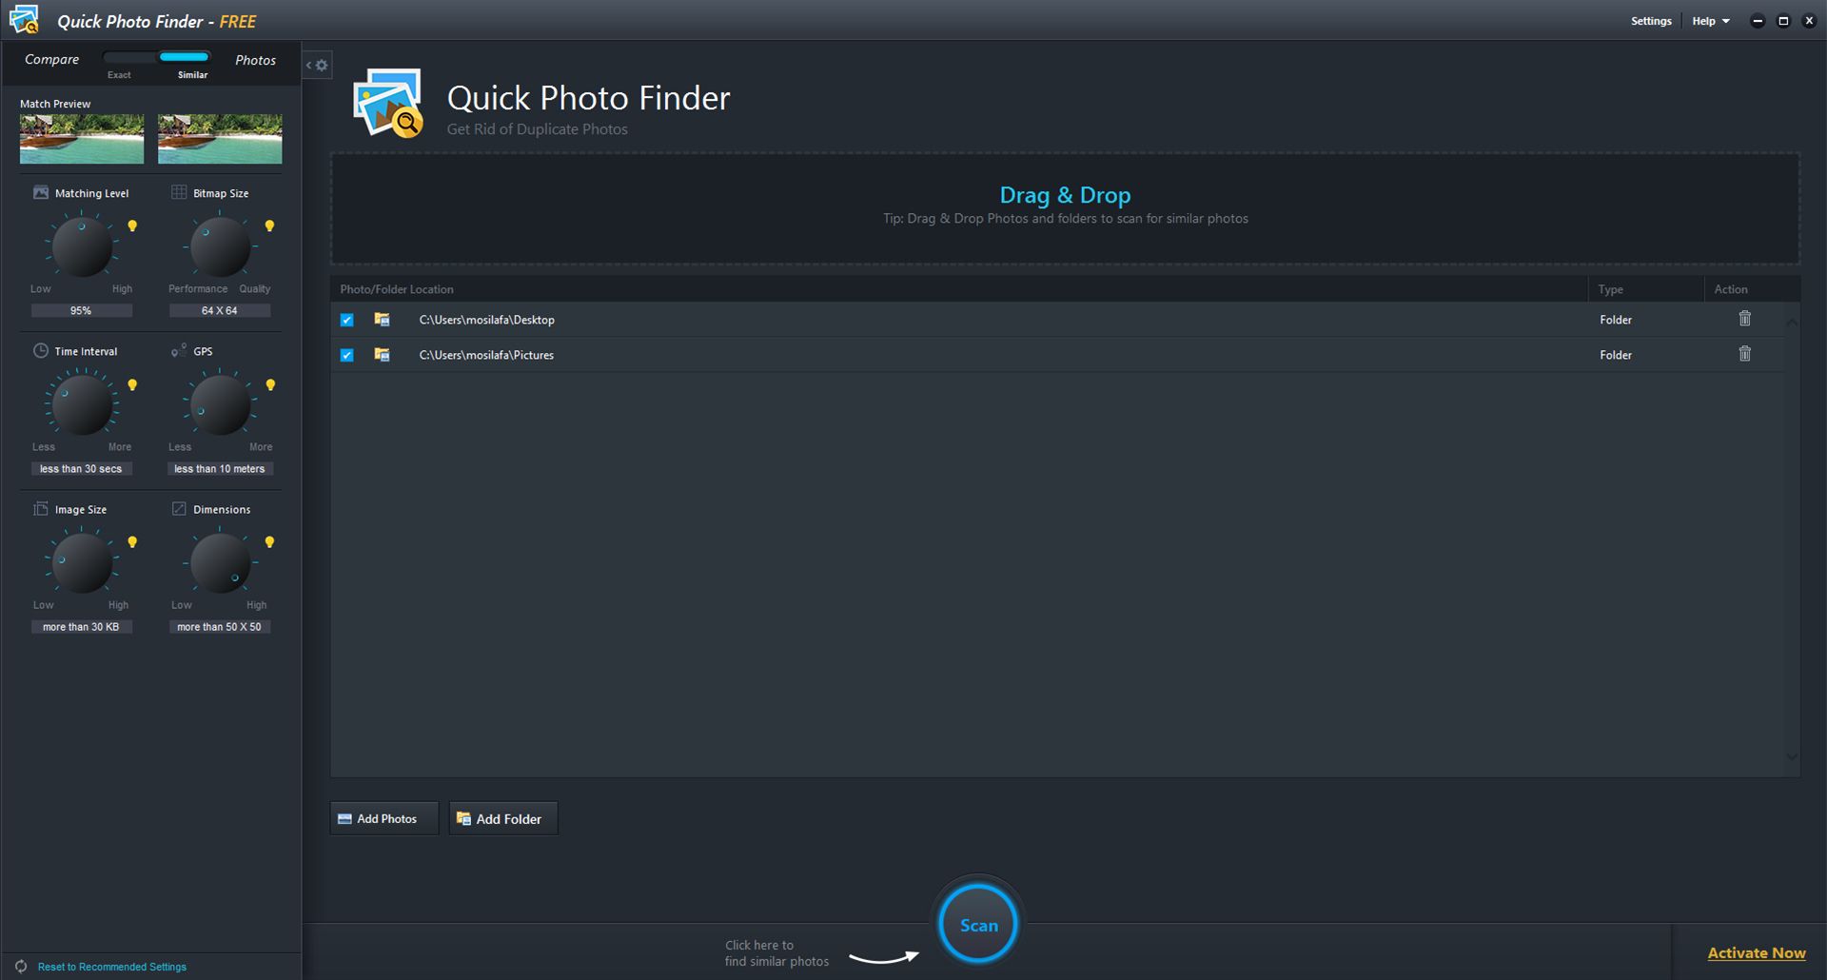
Task: Select the C:\Users\mosilafa\Desktop path text
Action: coord(486,320)
